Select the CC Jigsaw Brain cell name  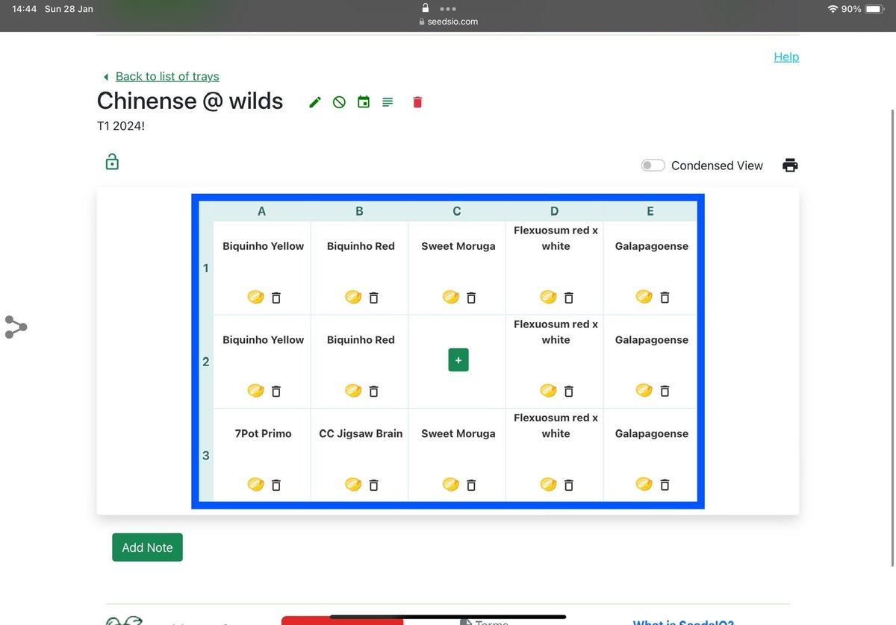click(361, 433)
